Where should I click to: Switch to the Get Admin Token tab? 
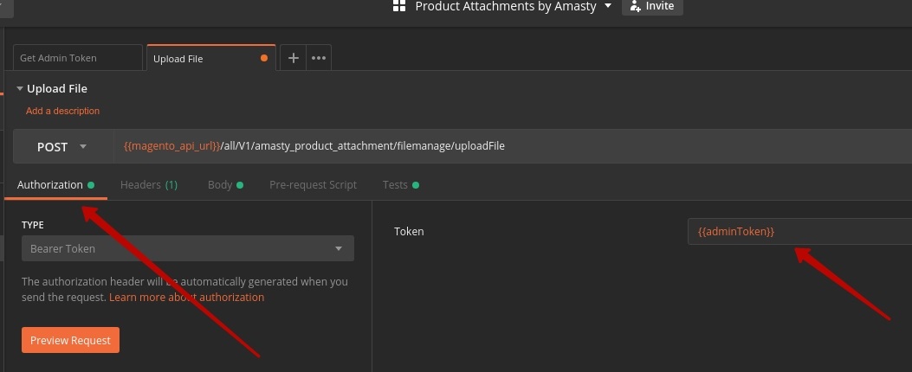[77, 58]
